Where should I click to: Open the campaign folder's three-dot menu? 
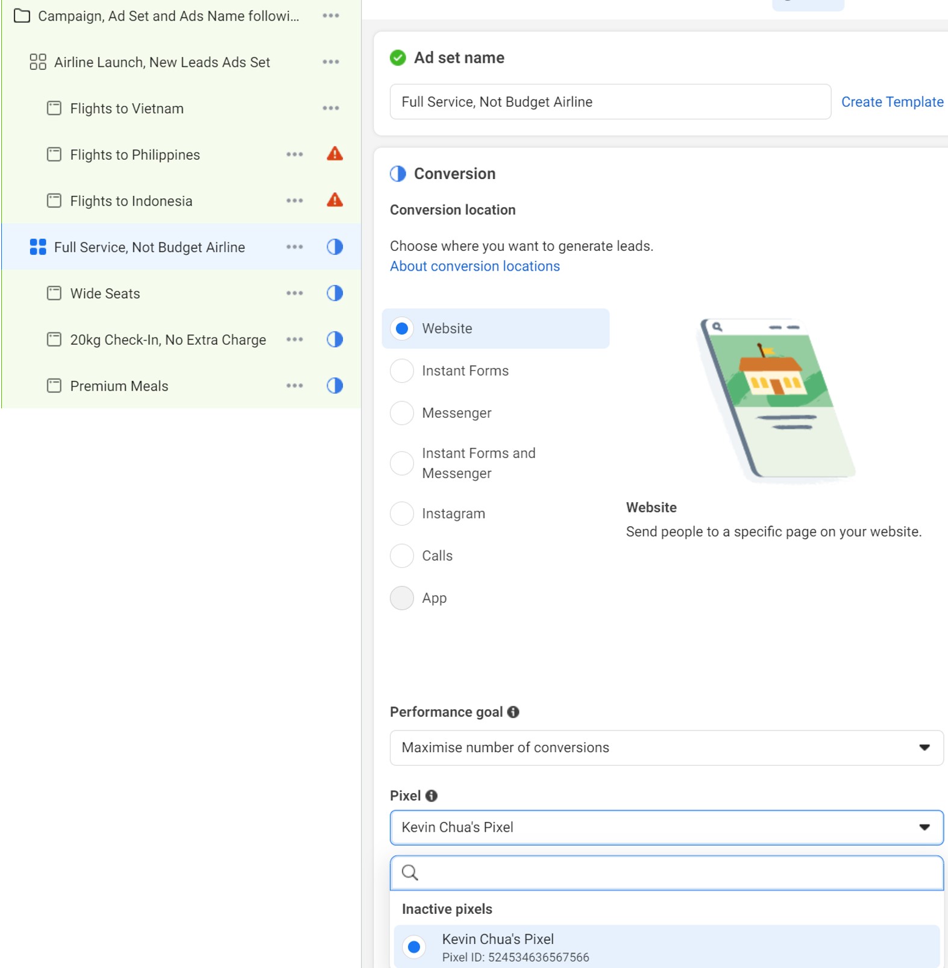[330, 16]
